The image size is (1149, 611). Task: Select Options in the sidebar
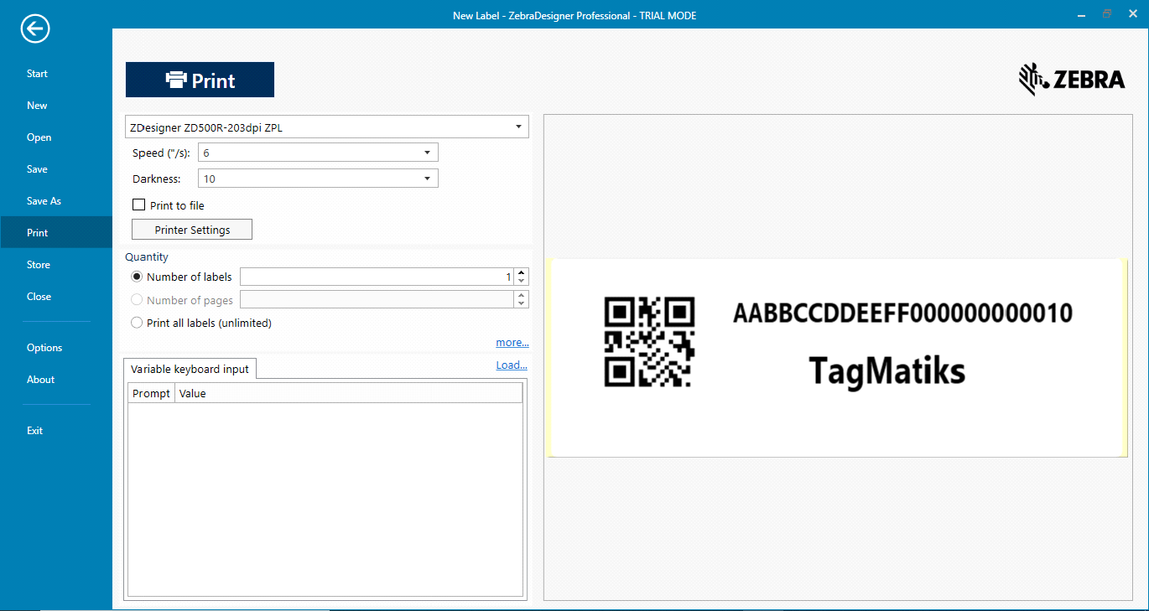point(44,348)
